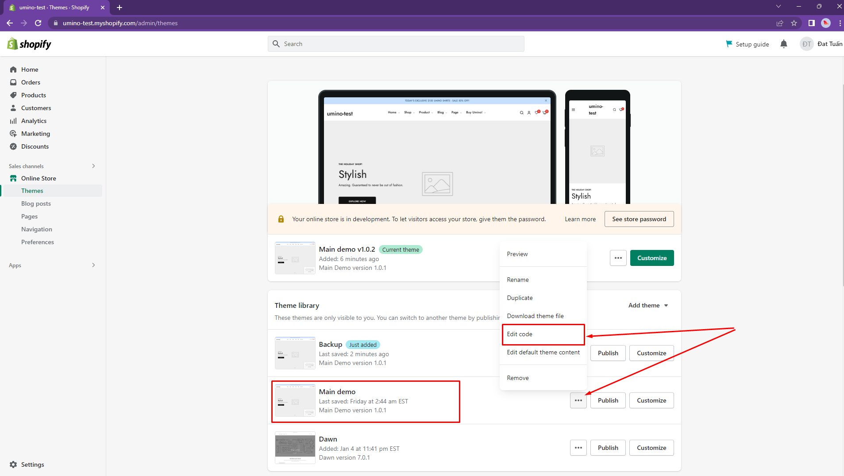The height and width of the screenshot is (476, 844).
Task: Publish the Backup theme
Action: 608,353
